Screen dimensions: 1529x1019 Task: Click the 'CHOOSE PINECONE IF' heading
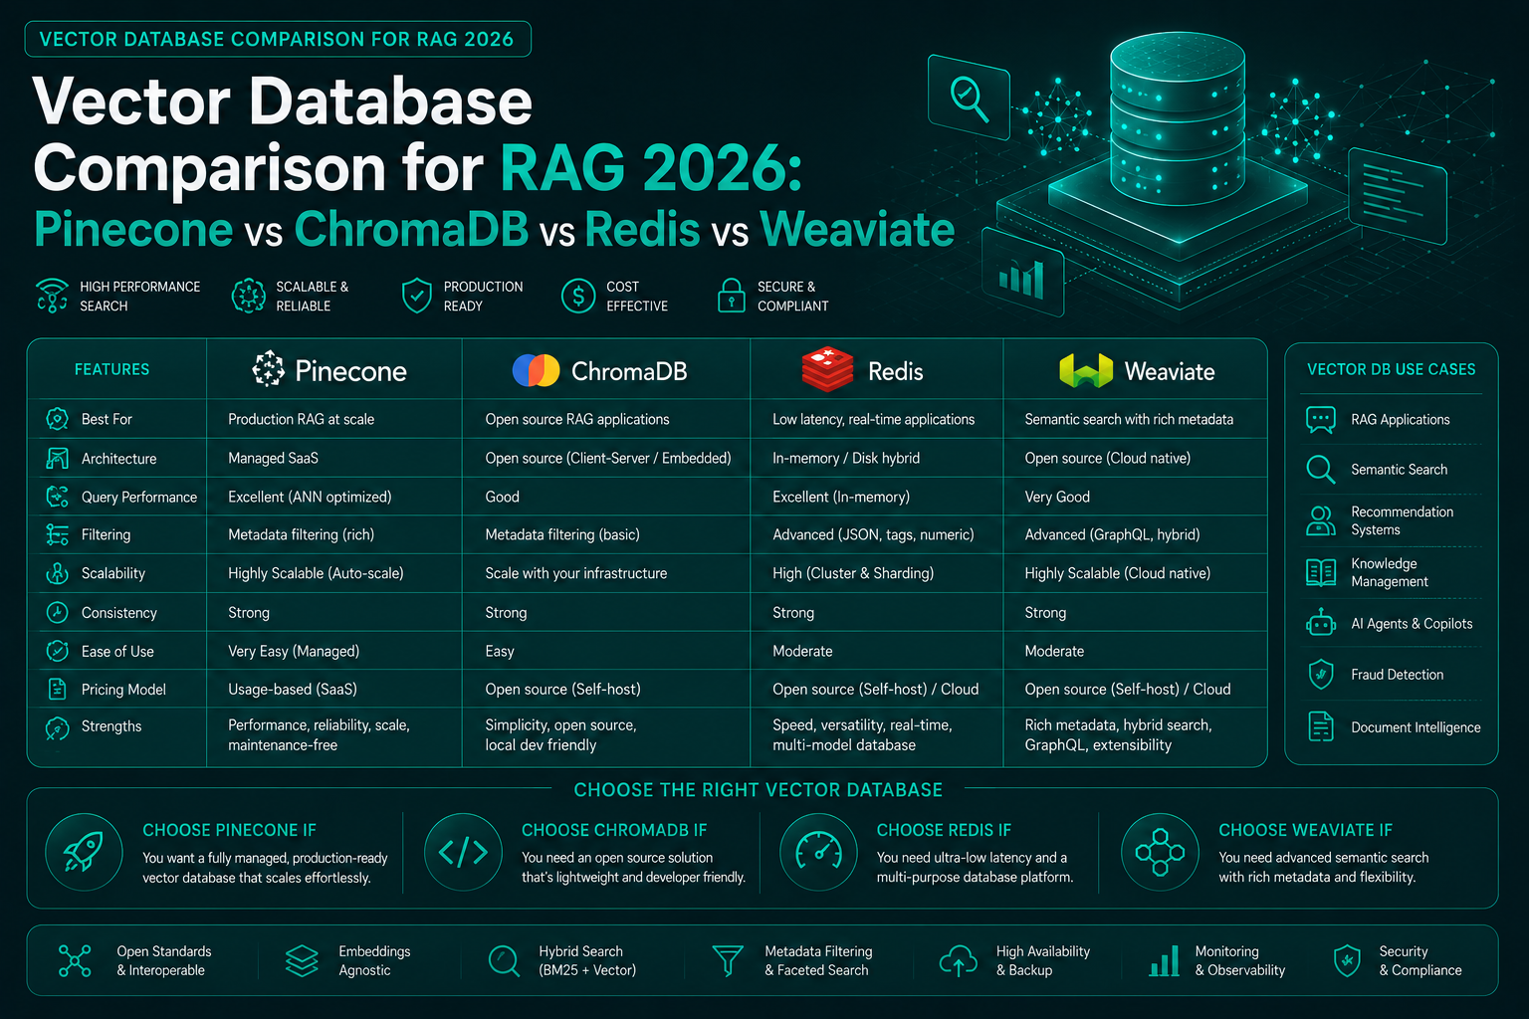(229, 830)
